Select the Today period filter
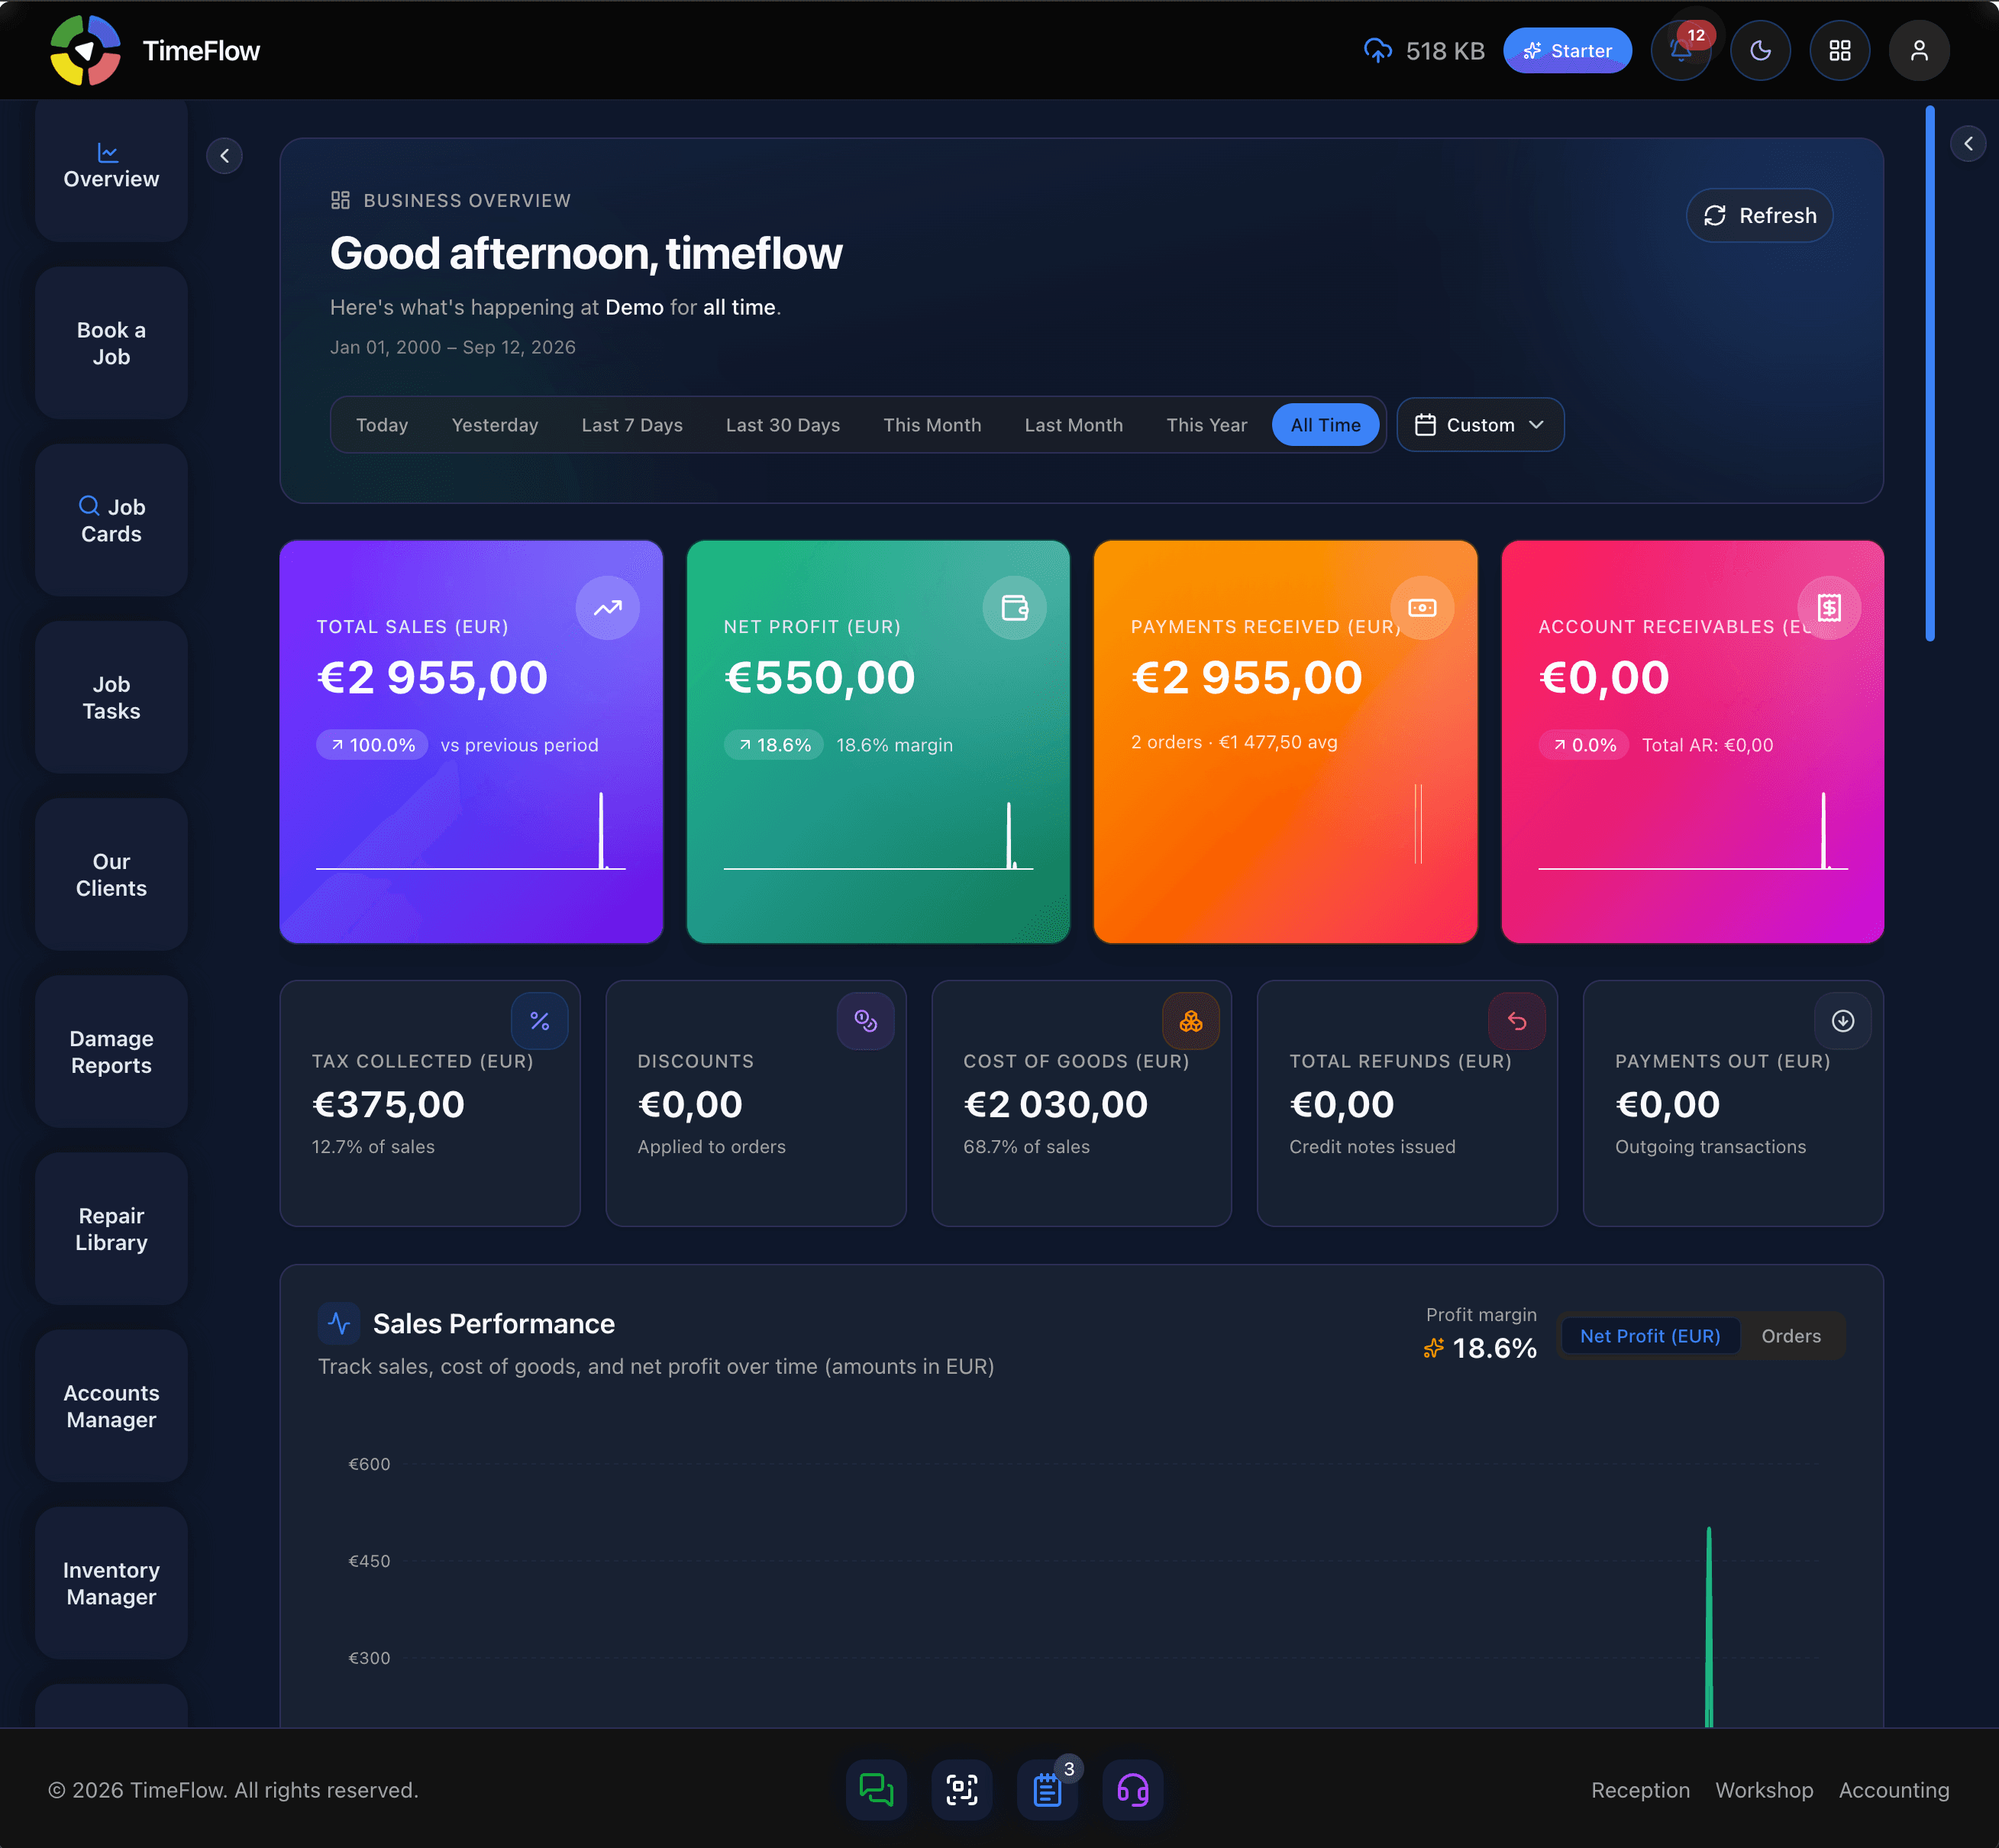The width and height of the screenshot is (1999, 1848). [382, 425]
